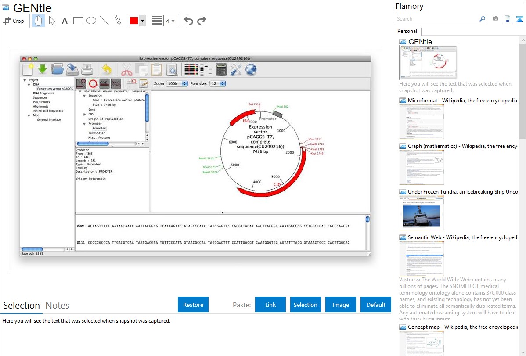Open the Personal tab
Image resolution: width=526 pixels, height=356 pixels.
(407, 31)
